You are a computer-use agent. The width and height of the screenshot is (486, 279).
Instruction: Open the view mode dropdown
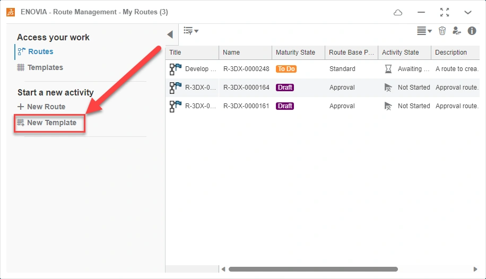pyautogui.click(x=424, y=31)
